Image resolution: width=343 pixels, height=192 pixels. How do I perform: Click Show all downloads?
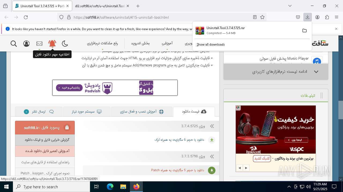(x=211, y=45)
